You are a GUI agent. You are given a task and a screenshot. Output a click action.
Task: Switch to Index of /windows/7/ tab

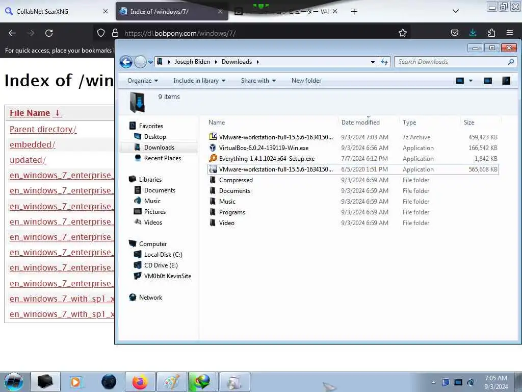[172, 11]
